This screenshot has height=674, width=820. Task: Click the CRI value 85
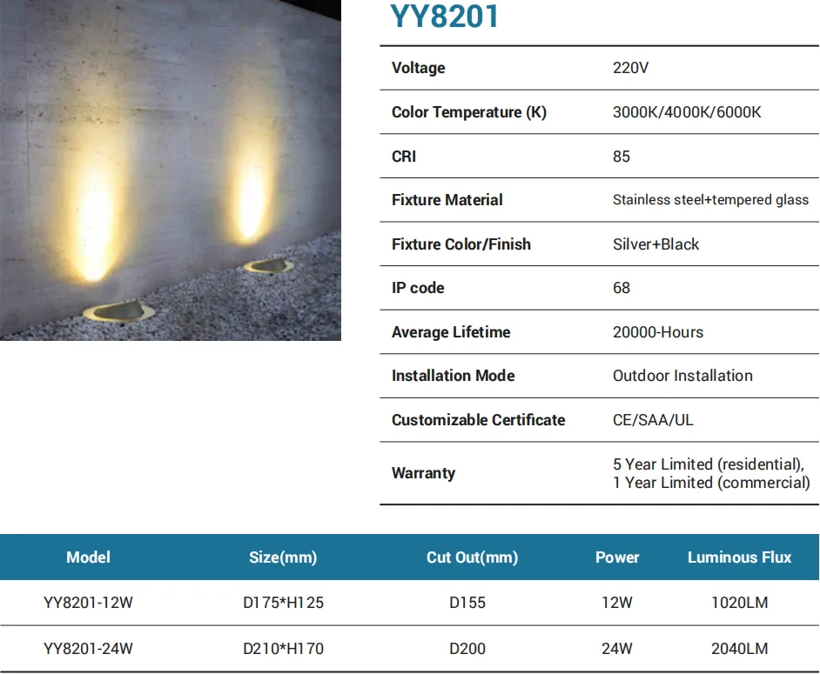pyautogui.click(x=621, y=157)
